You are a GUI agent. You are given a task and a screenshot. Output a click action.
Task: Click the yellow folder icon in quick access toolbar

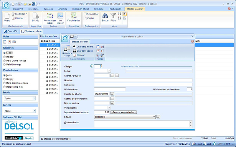click(25, 4)
